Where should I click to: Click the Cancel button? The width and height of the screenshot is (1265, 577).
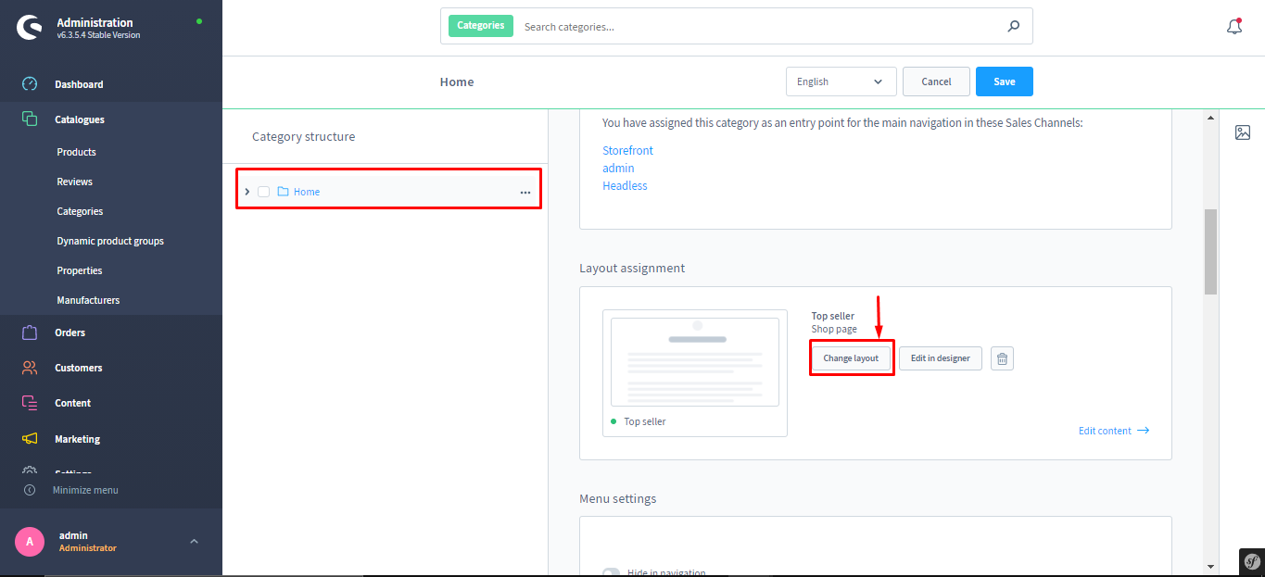[x=936, y=82]
